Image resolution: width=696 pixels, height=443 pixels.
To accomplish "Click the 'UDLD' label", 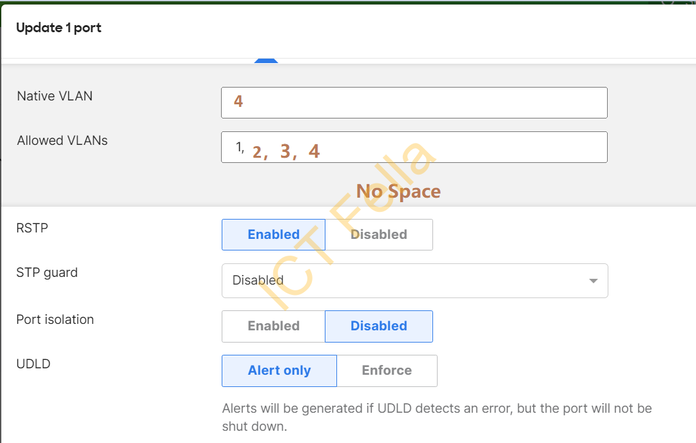I will [34, 364].
